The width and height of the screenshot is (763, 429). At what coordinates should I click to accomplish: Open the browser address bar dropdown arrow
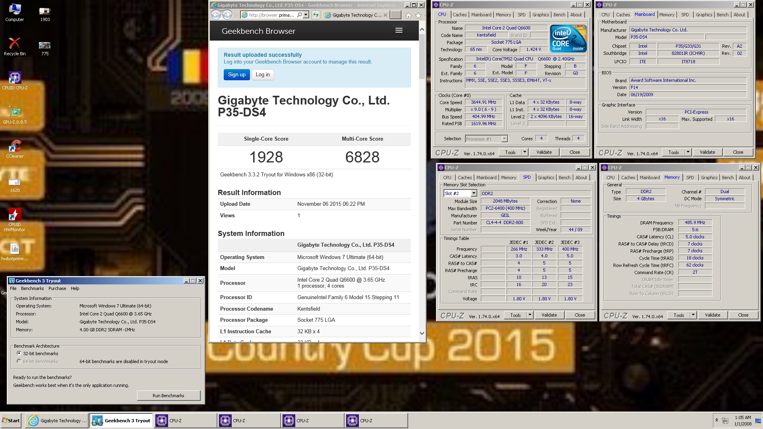(306, 15)
